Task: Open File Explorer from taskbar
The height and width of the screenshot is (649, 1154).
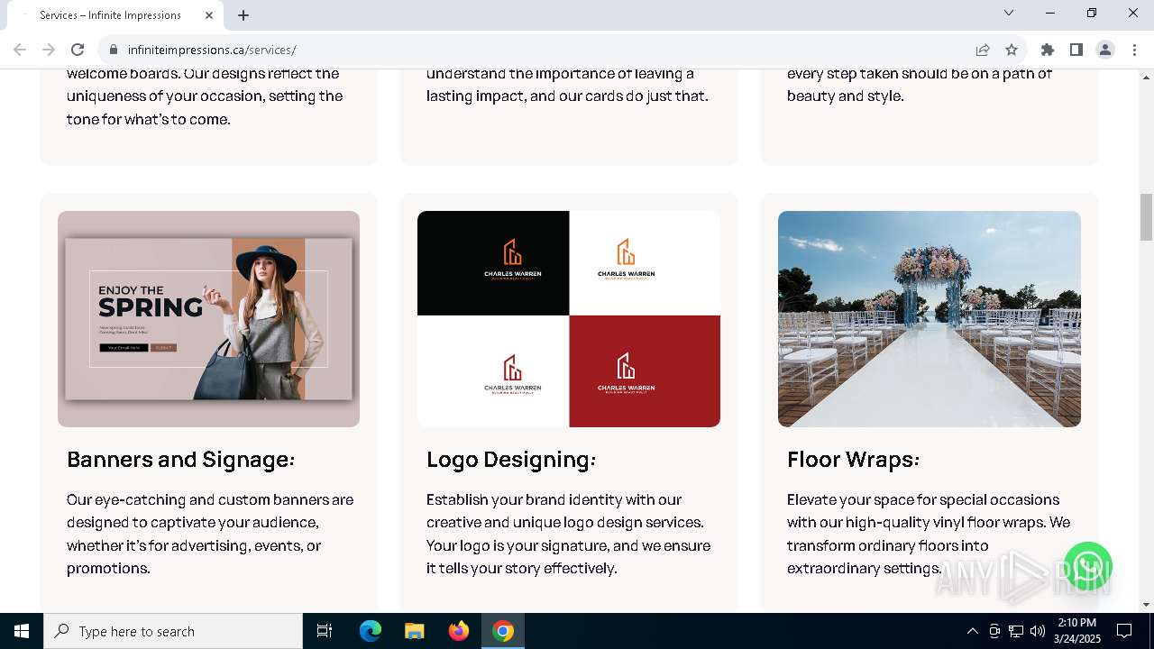Action: tap(414, 631)
